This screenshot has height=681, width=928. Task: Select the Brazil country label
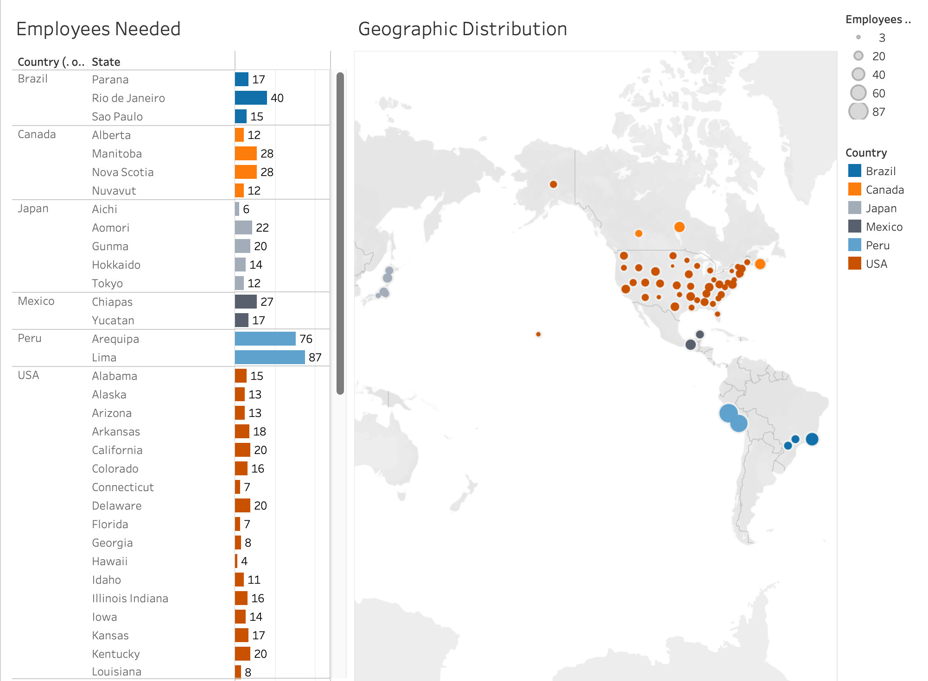pyautogui.click(x=32, y=79)
